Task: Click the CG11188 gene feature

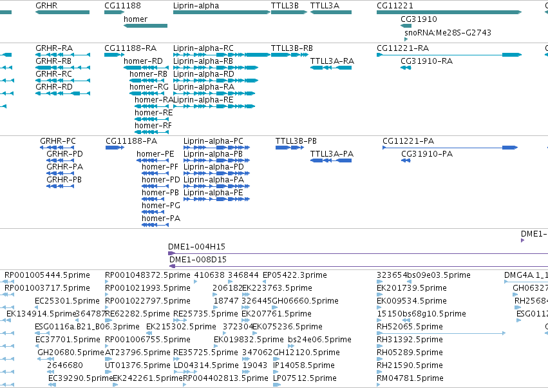Action: [114, 12]
